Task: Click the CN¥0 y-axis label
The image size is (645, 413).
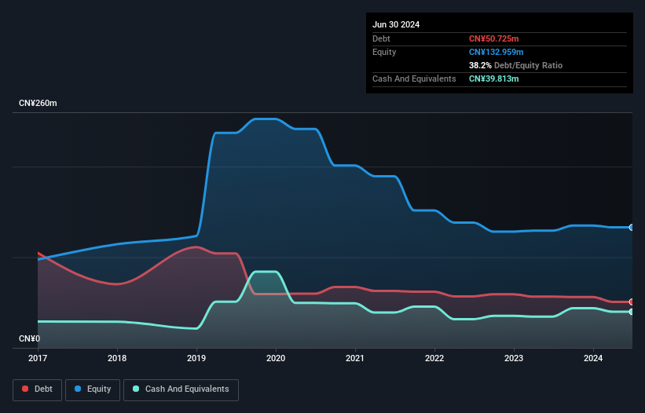Action: (x=30, y=338)
